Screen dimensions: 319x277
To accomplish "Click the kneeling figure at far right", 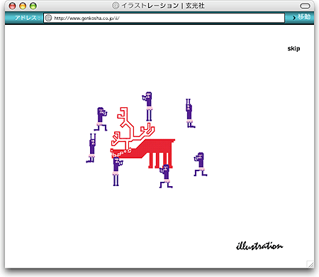I will (201, 164).
